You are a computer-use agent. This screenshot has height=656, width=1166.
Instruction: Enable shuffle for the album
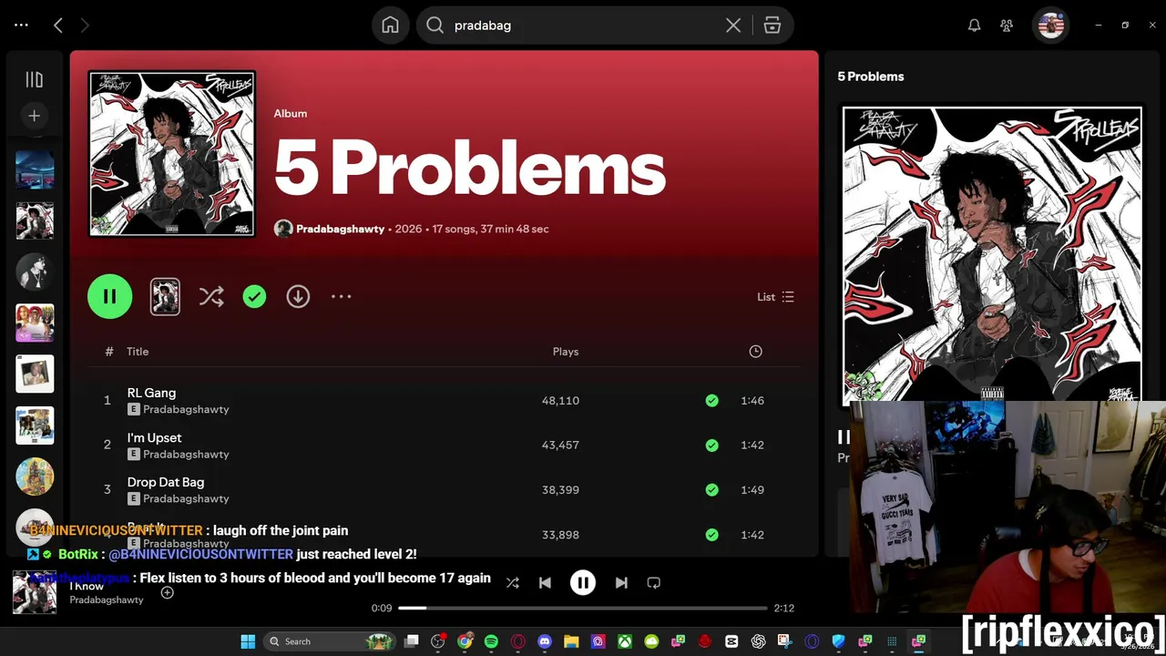click(211, 296)
